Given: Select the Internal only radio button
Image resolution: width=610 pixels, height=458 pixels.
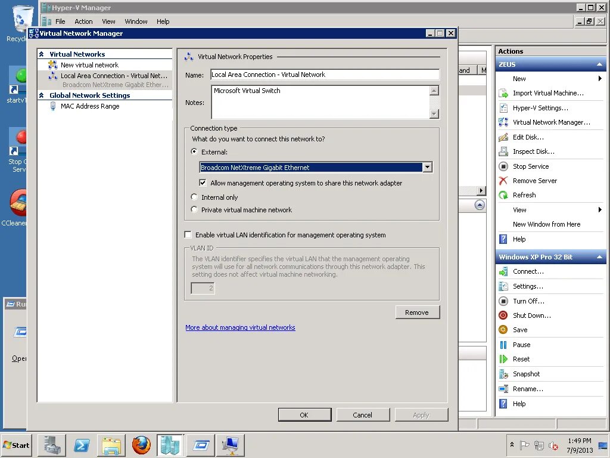Looking at the screenshot, I should 194,197.
